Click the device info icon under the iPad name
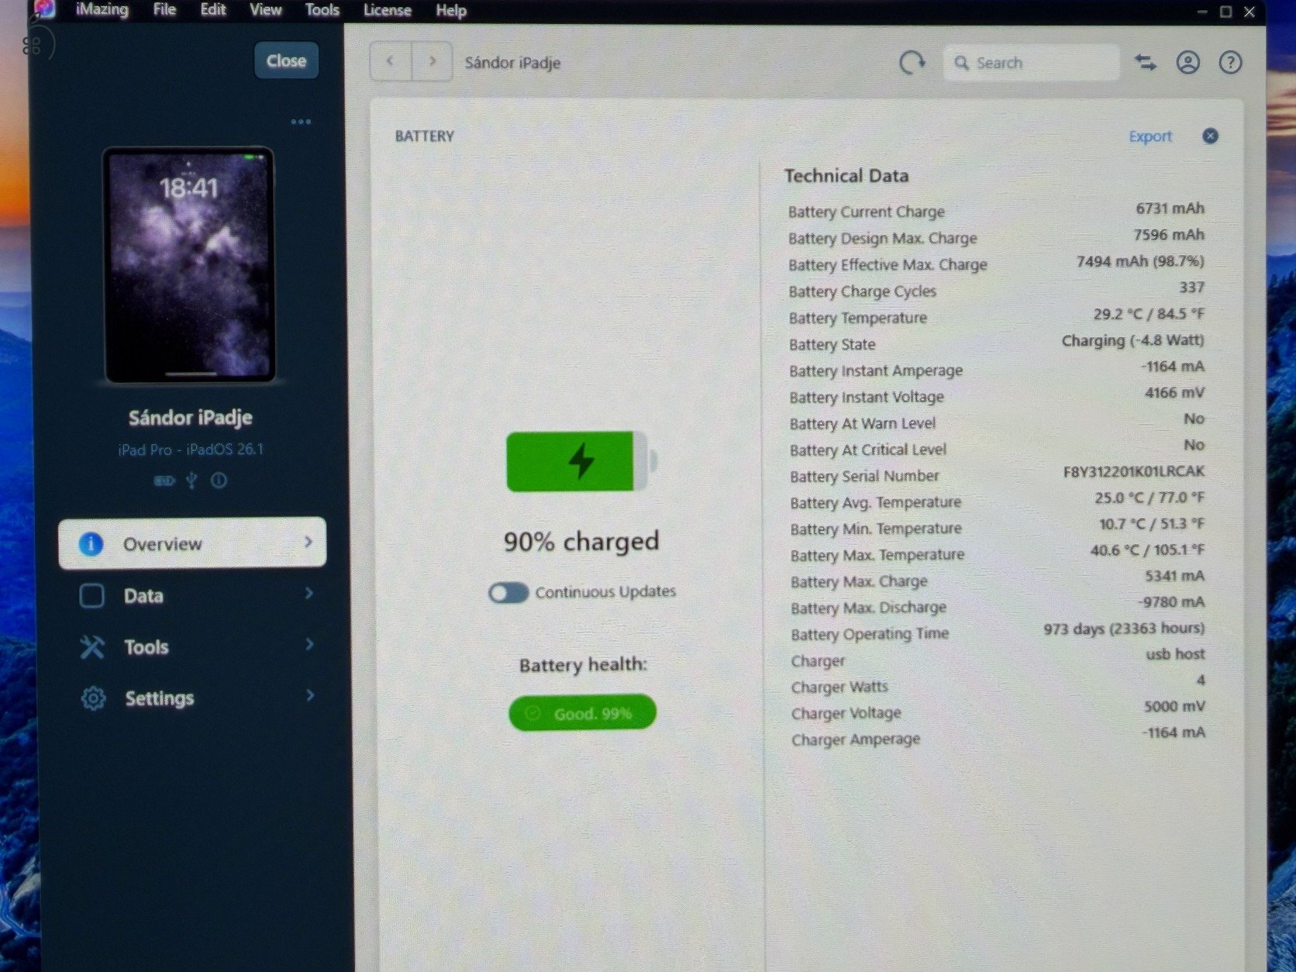1296x972 pixels. coord(219,481)
